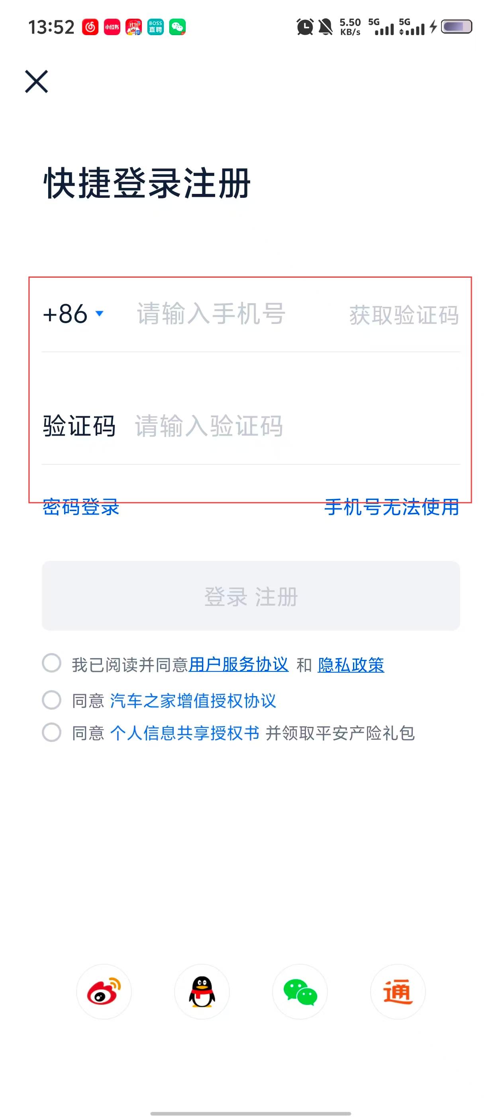Tap the 手机号无法使用 link
This screenshot has width=502, height=1117.
(392, 507)
